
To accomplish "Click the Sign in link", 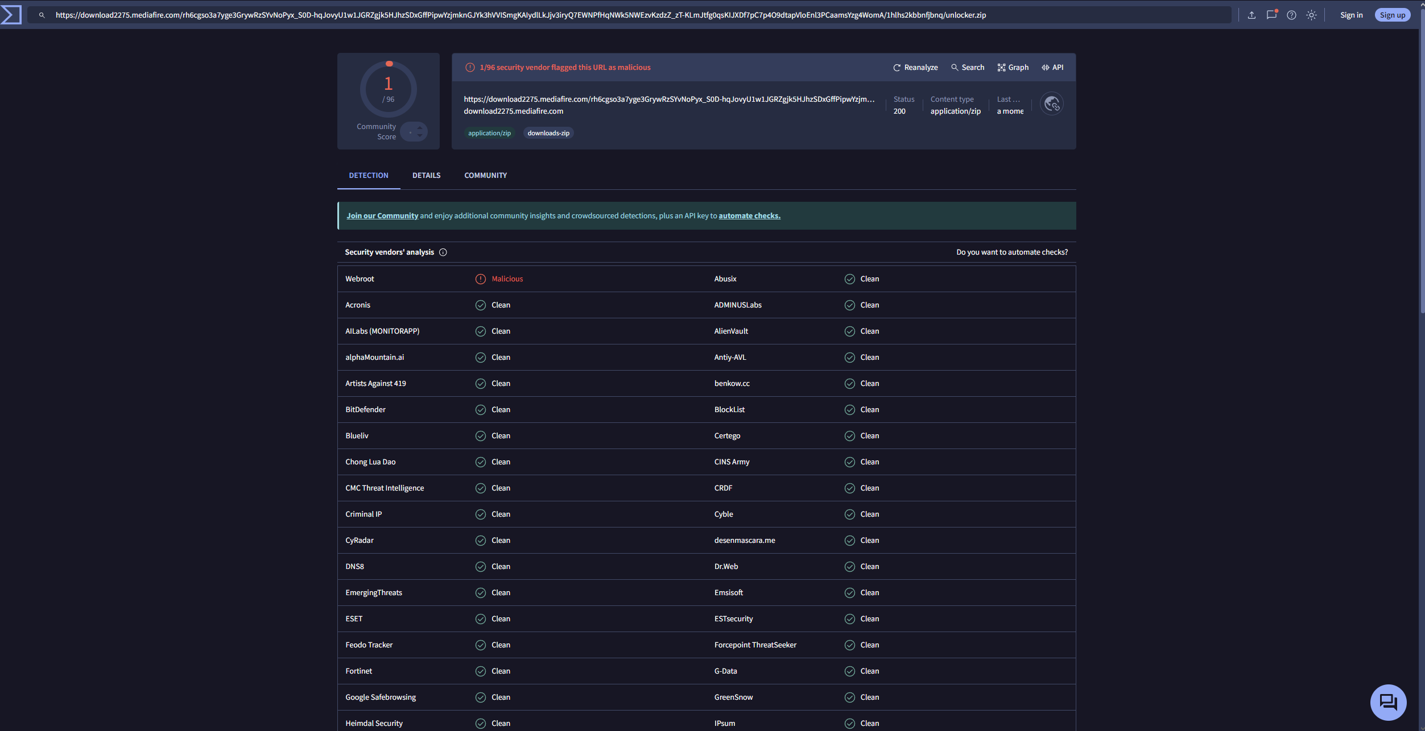I will coord(1351,15).
